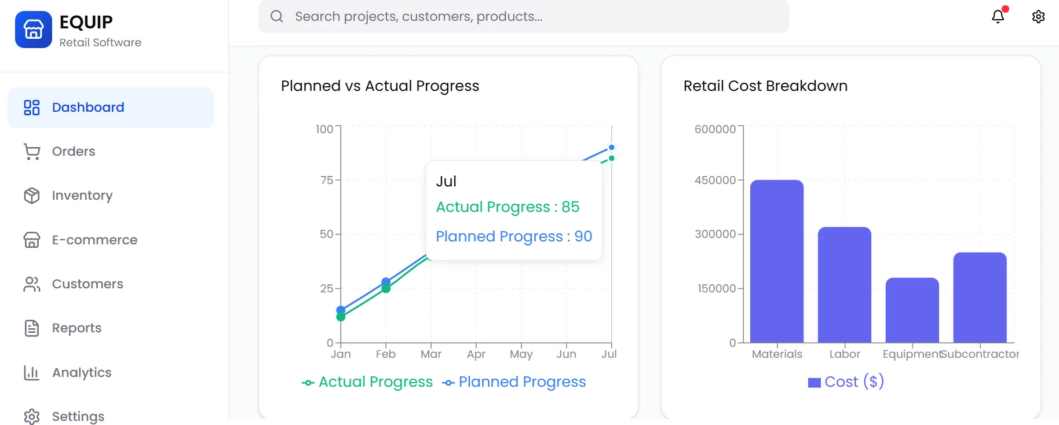Click the Labor cost bar
Image resolution: width=1059 pixels, height=425 pixels.
click(x=844, y=285)
